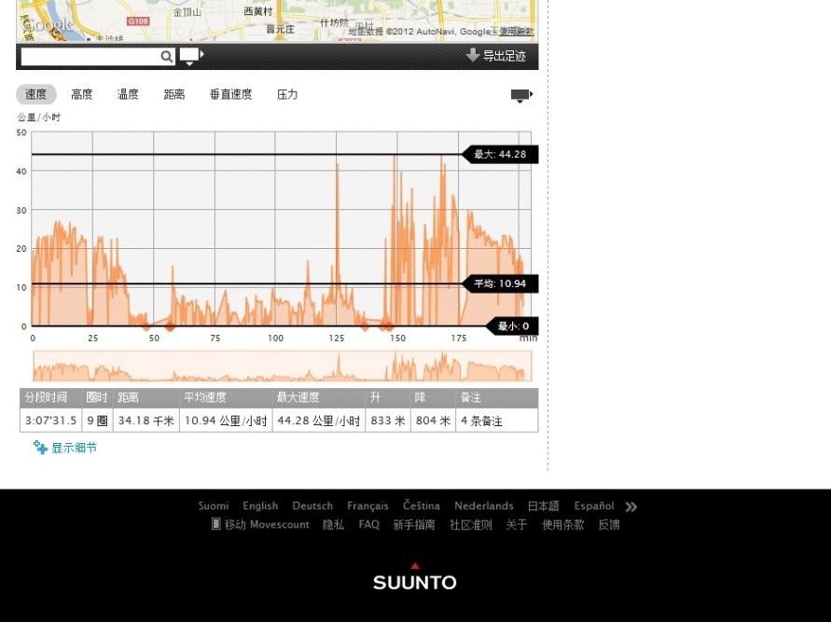831x622 pixels.
Task: Select the 速度 speed graph tab
Action: [35, 94]
